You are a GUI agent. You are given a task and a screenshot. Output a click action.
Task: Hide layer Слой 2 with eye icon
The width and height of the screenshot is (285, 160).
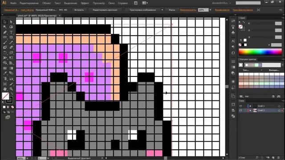pyautogui.click(x=240, y=110)
